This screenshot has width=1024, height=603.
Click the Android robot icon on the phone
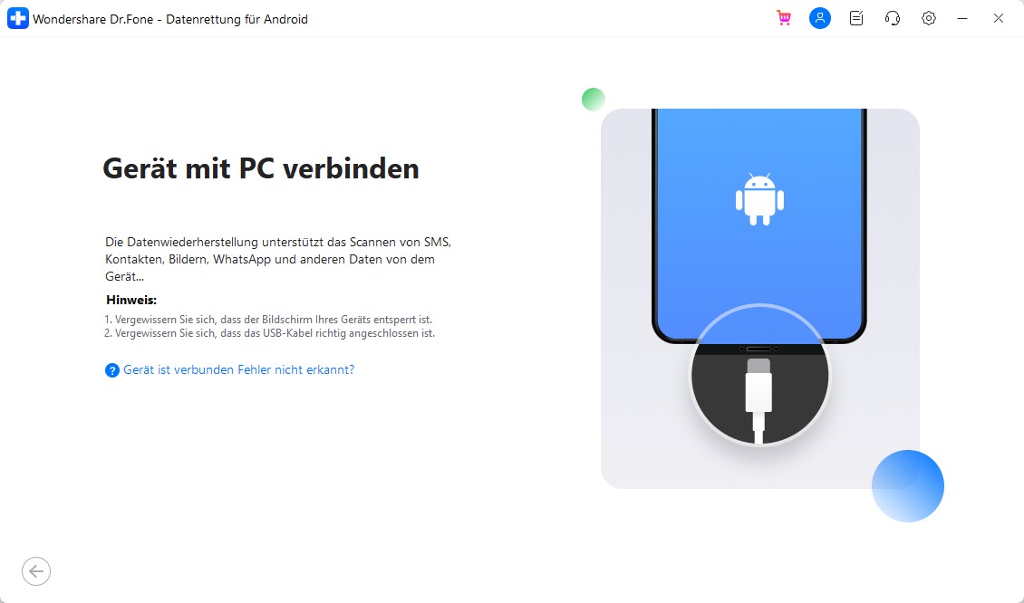[759, 200]
